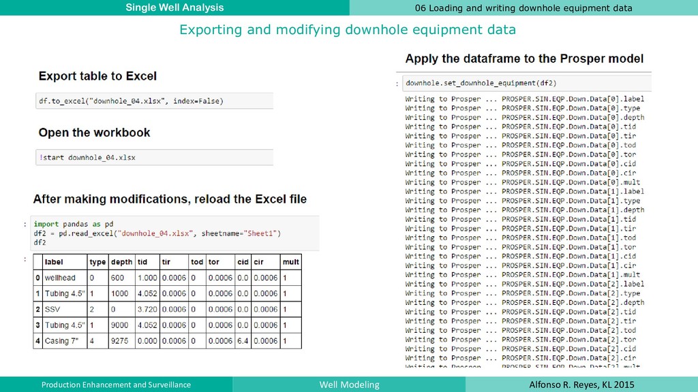Image resolution: width=698 pixels, height=392 pixels.
Task: Click the !start downhole_04.xlsx code cell
Action: coord(155,157)
